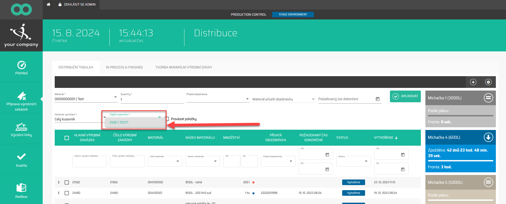Click download arrow icon on Míchačka 4

click(x=488, y=137)
